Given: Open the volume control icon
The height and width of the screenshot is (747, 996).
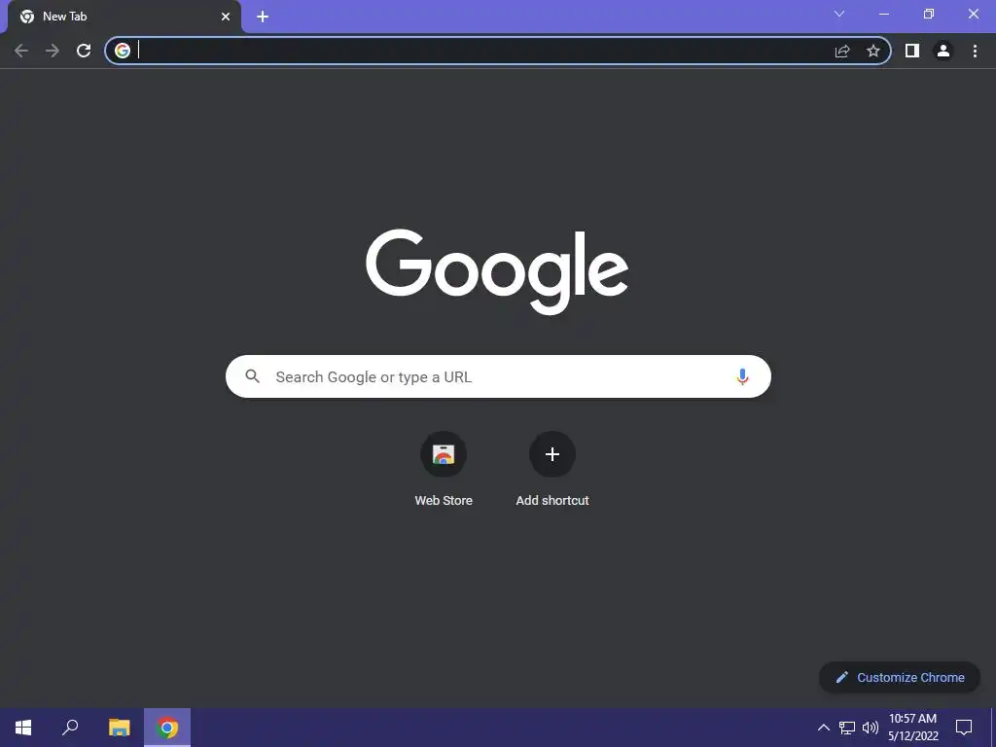Looking at the screenshot, I should [x=871, y=728].
